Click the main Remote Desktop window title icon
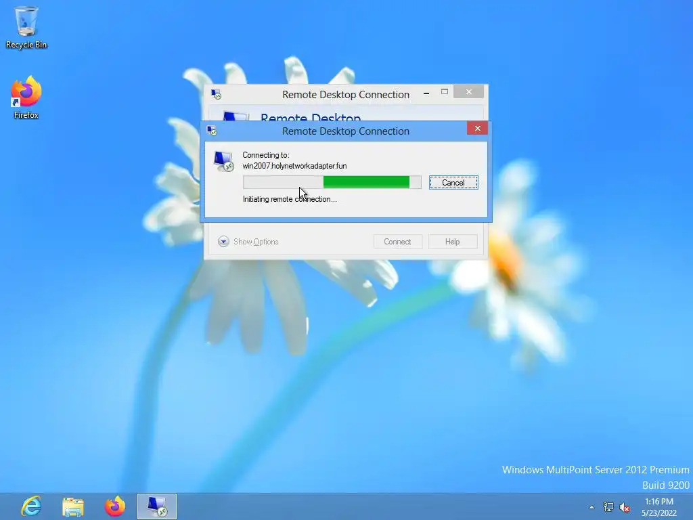The image size is (693, 520). (x=216, y=94)
